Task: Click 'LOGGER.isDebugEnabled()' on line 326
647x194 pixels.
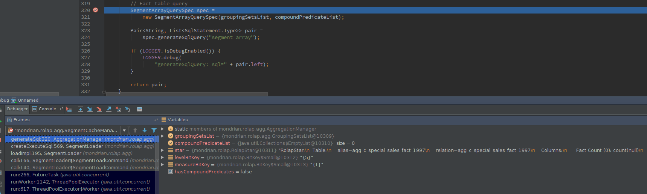Action: pyautogui.click(x=179, y=51)
